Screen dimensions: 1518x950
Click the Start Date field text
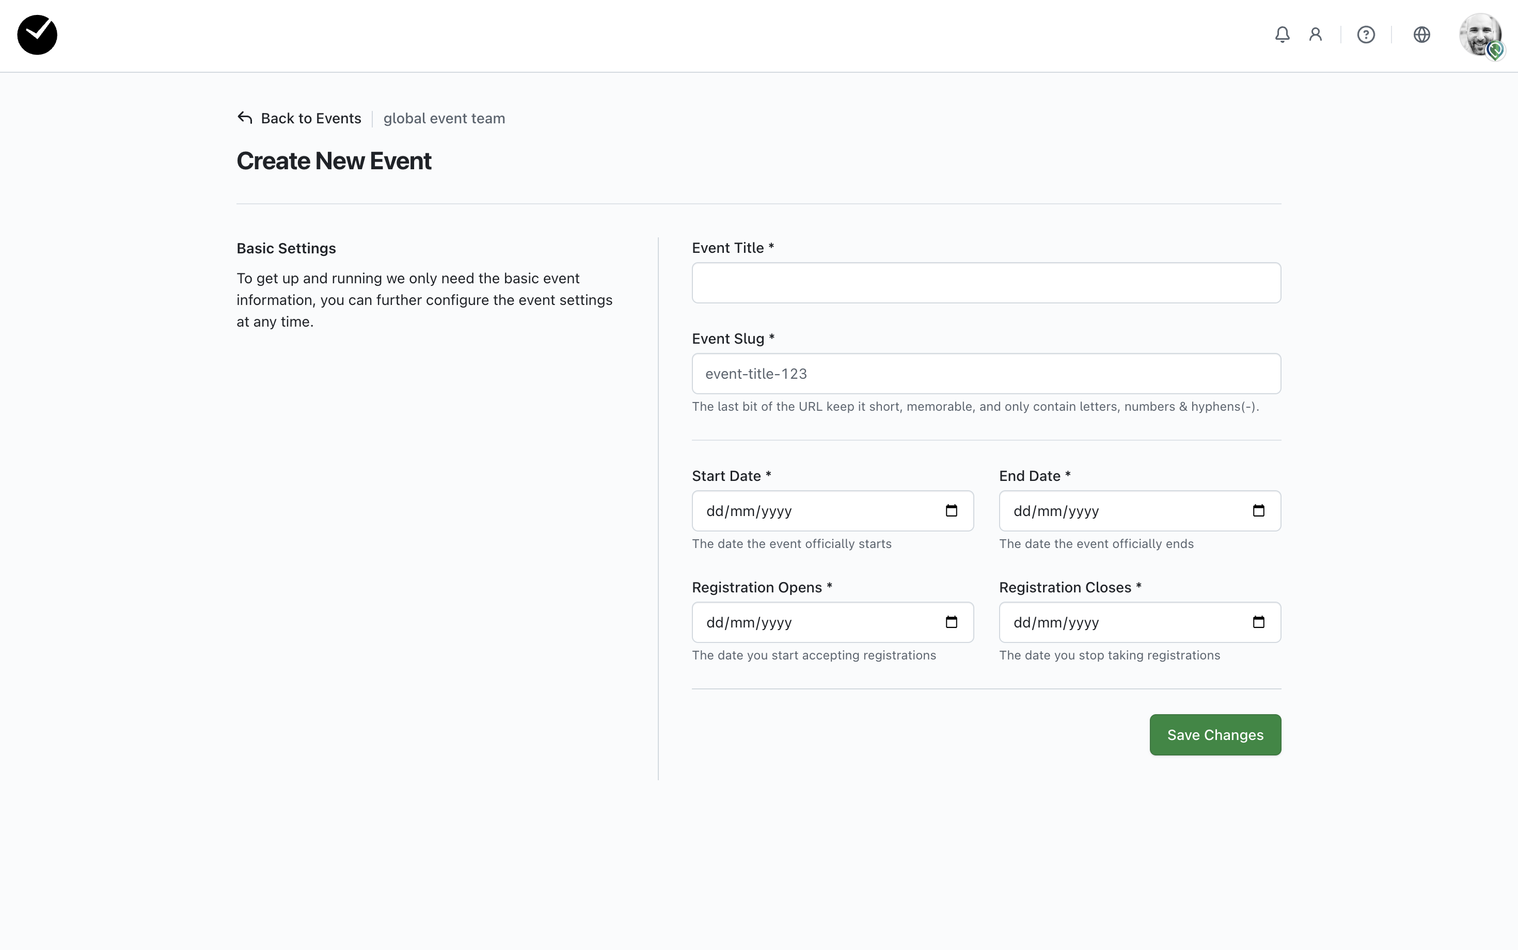click(749, 511)
